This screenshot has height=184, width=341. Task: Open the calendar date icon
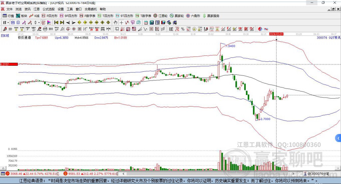146,23
